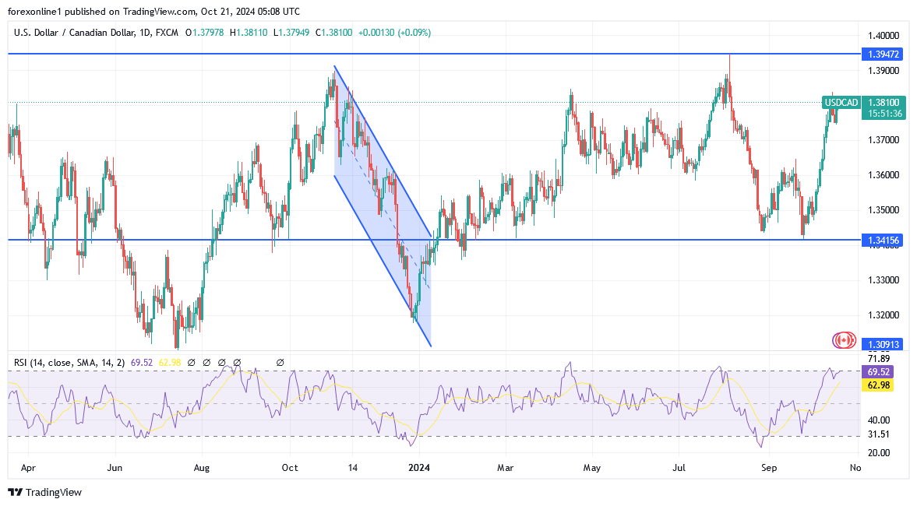This screenshot has height=506, width=917.
Task: Click the current price label 1.38100
Action: pyautogui.click(x=883, y=102)
